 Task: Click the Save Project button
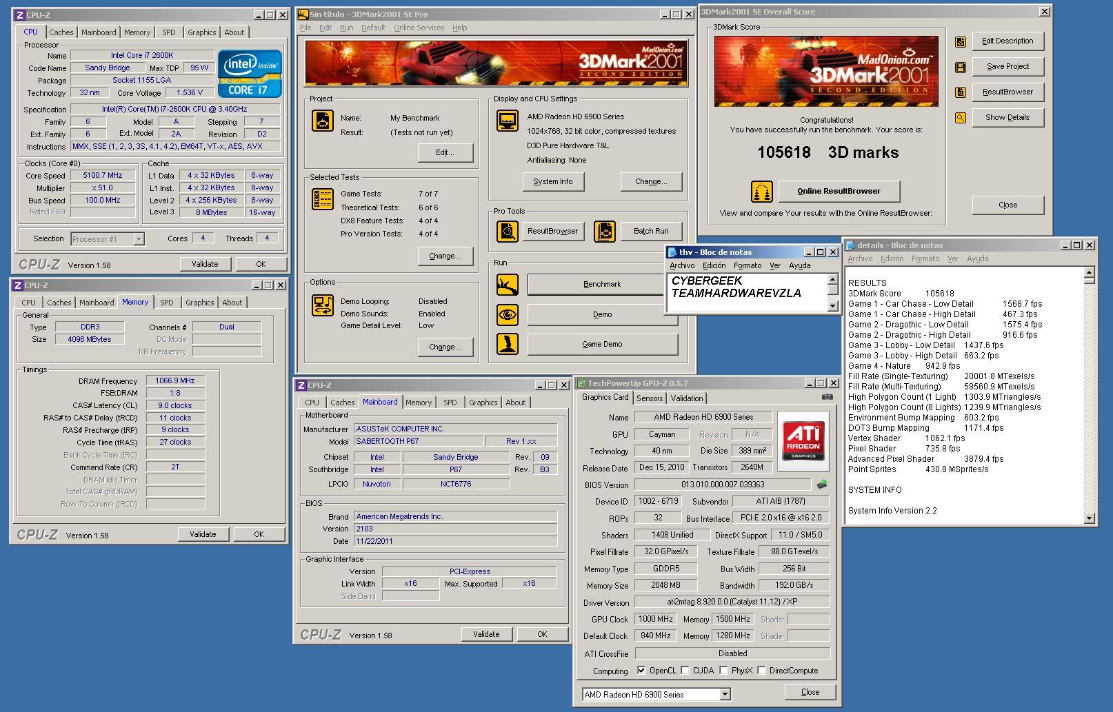click(1007, 67)
